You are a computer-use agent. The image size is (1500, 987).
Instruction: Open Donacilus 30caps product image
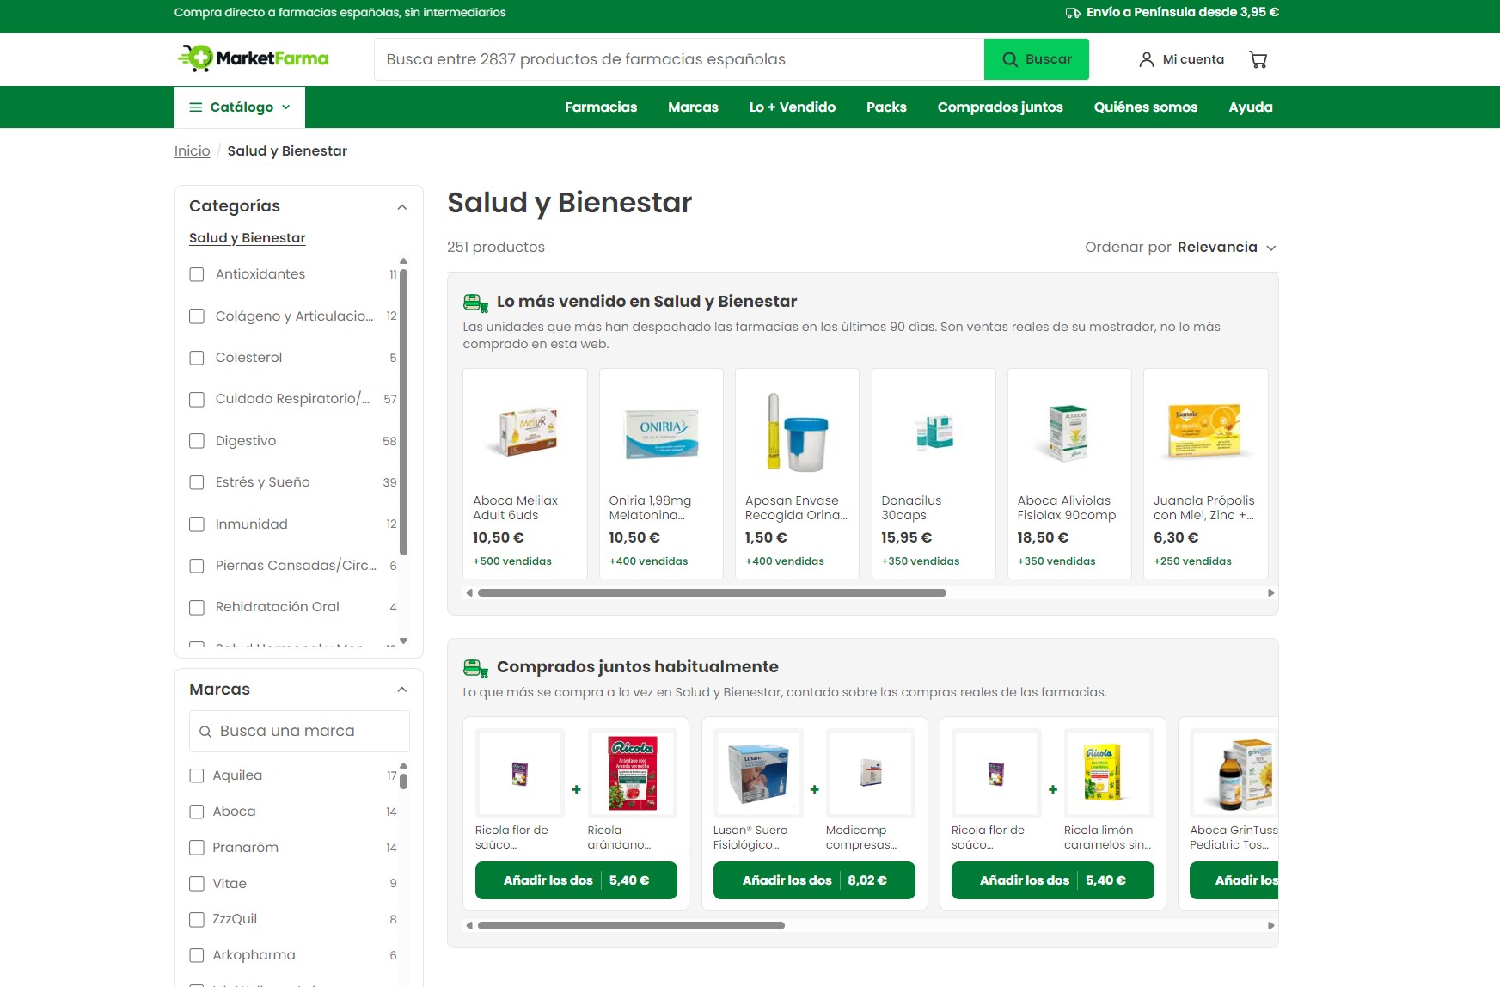934,431
